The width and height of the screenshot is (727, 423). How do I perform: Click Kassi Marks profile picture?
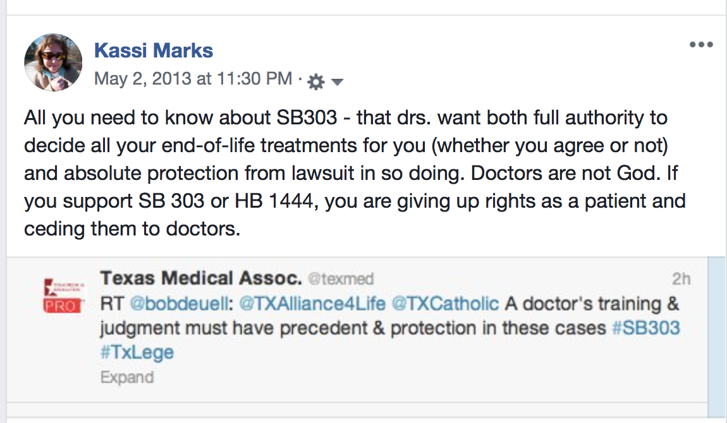pos(53,63)
